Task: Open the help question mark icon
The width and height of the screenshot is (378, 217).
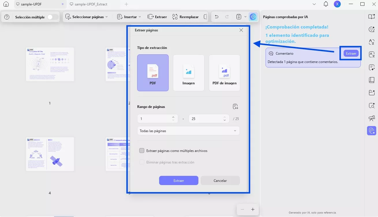Action: pos(7,17)
